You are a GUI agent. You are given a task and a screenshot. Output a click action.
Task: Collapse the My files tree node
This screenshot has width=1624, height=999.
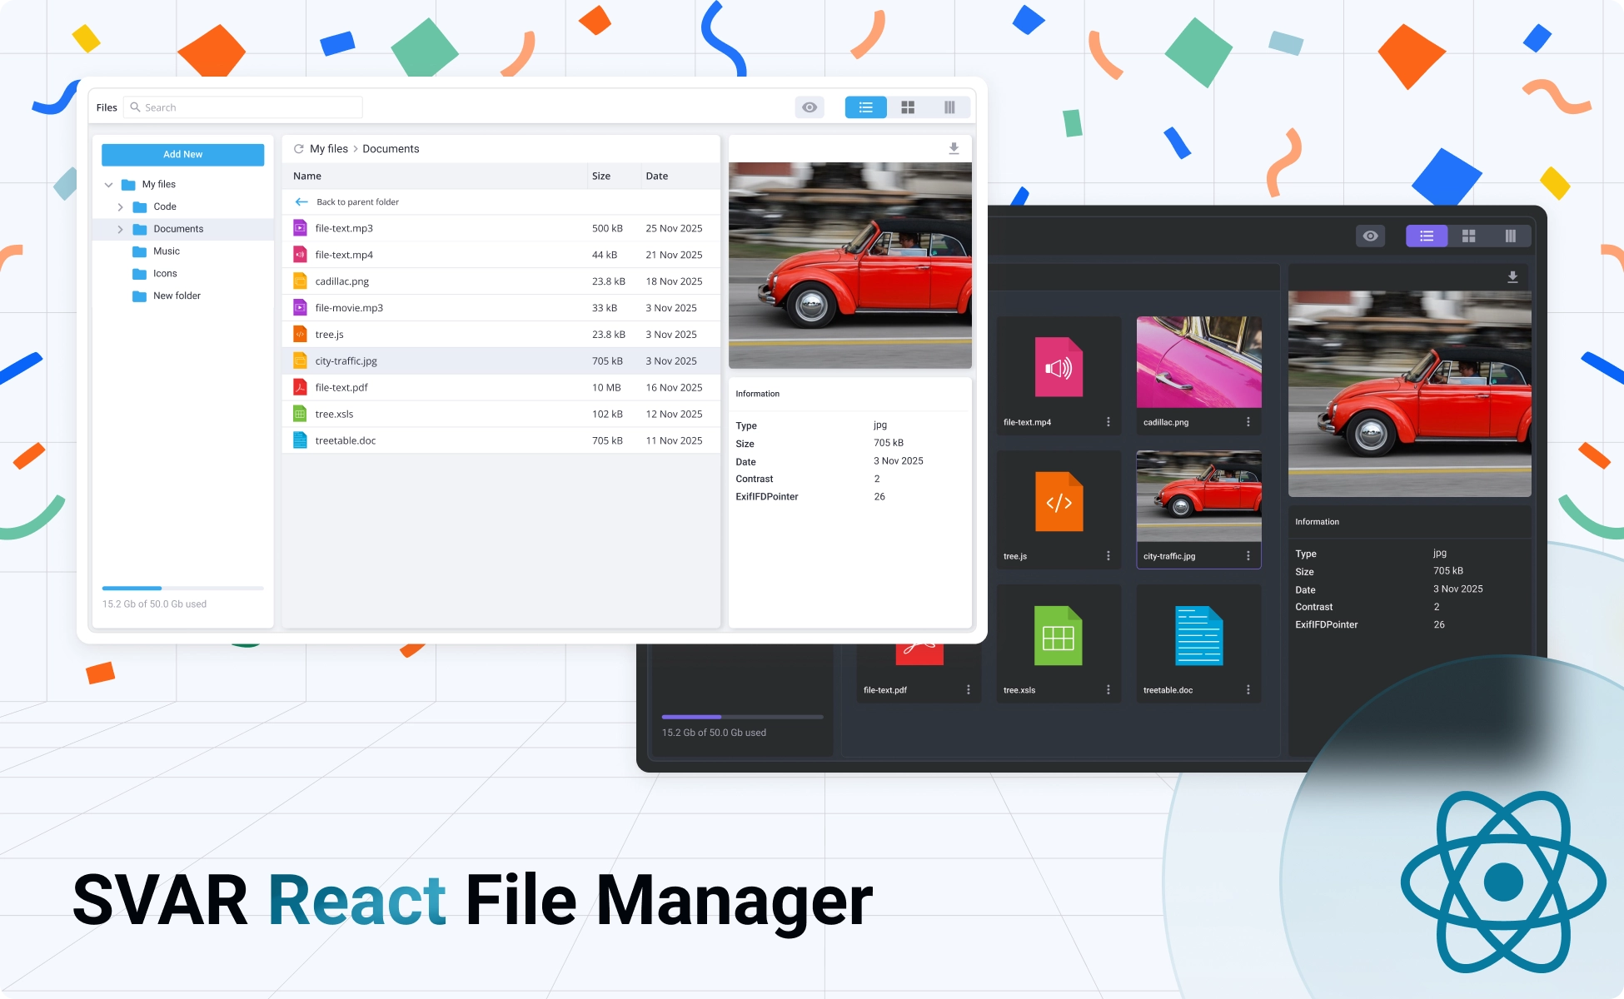[109, 184]
